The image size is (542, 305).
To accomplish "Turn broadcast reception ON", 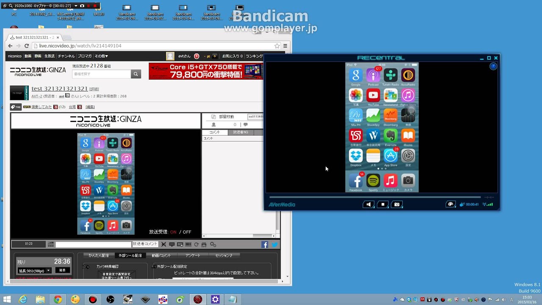I will (173, 232).
